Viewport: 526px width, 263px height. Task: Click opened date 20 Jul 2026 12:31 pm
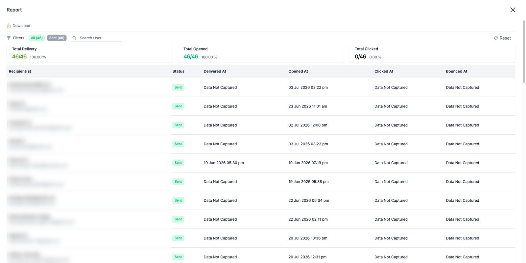point(307,257)
